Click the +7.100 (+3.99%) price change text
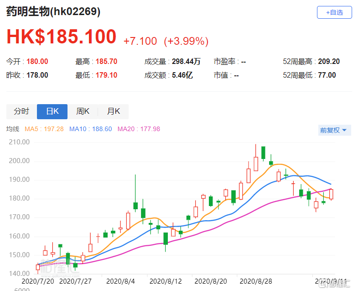This screenshot has height=291, width=353. pos(166,41)
